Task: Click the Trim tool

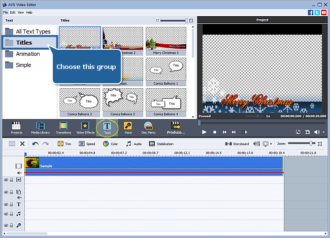Action: (64, 144)
